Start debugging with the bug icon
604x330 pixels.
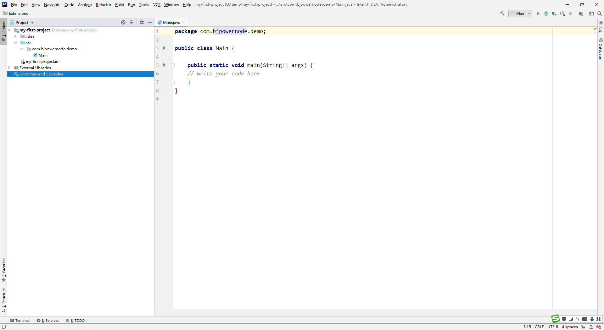pyautogui.click(x=546, y=14)
